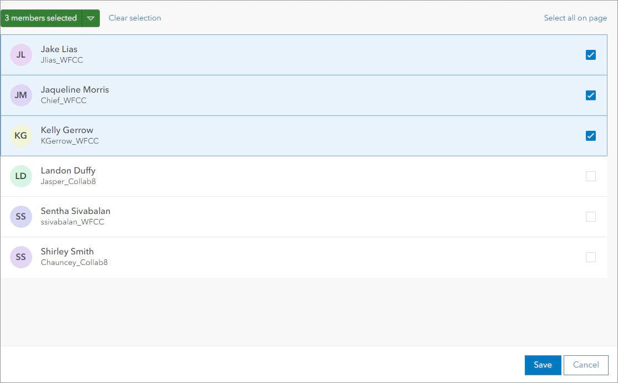Screen dimensions: 618x383
Task: Deselect Jaqueline Morris using her checkbox
Action: [x=591, y=95]
